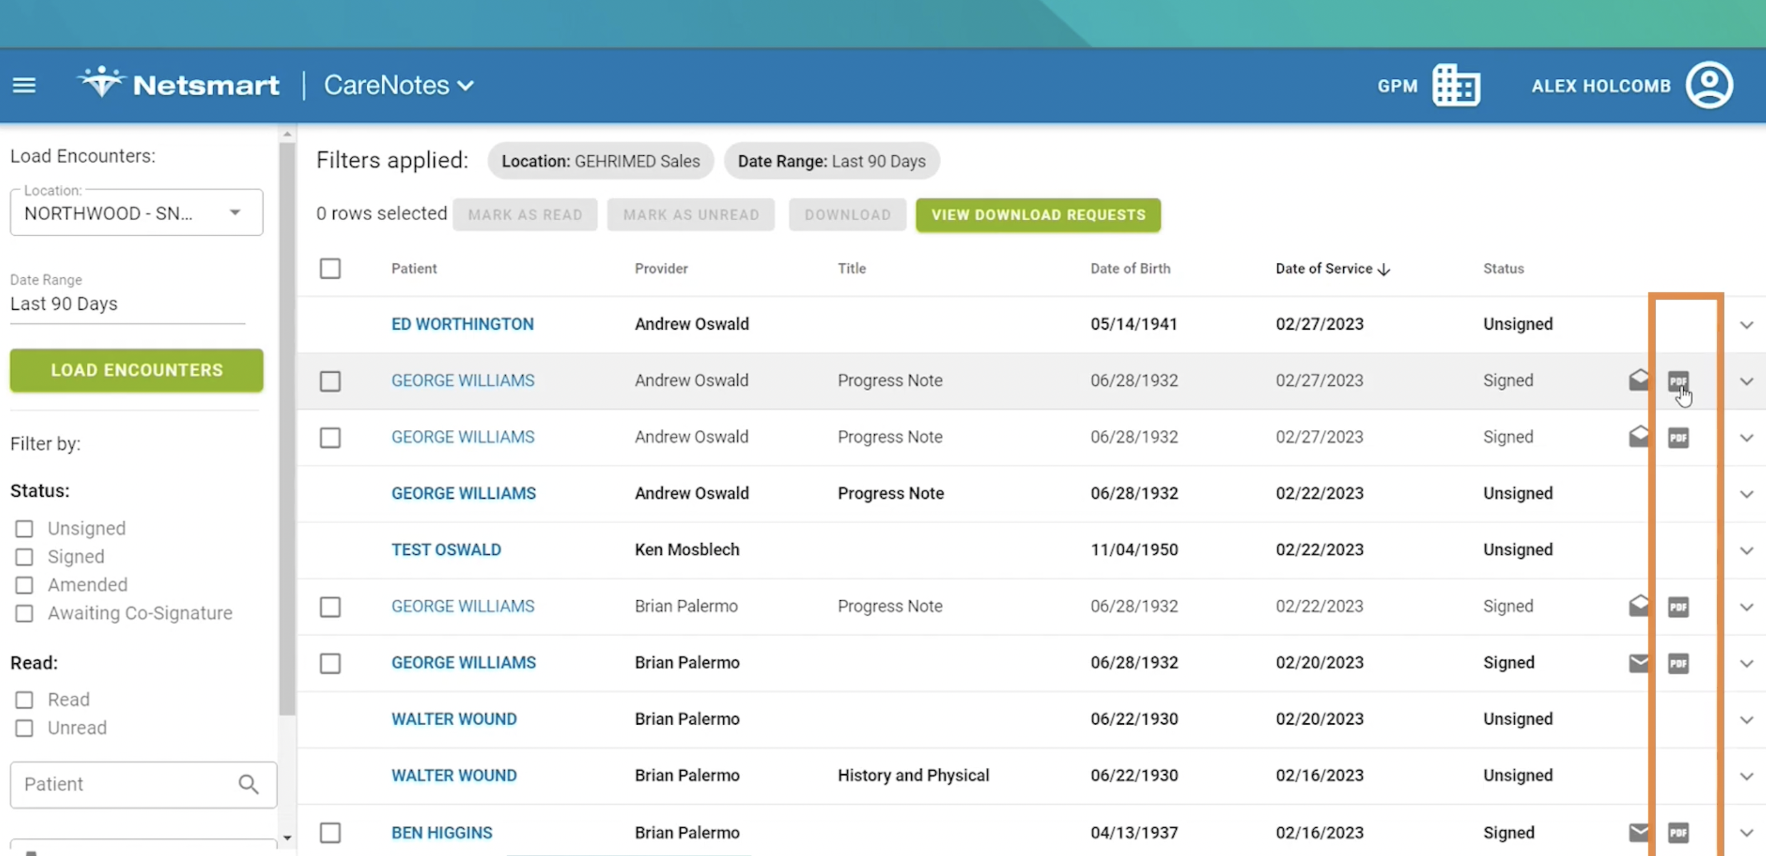Expand Ed Worthington row details
This screenshot has height=856, width=1766.
click(1747, 325)
